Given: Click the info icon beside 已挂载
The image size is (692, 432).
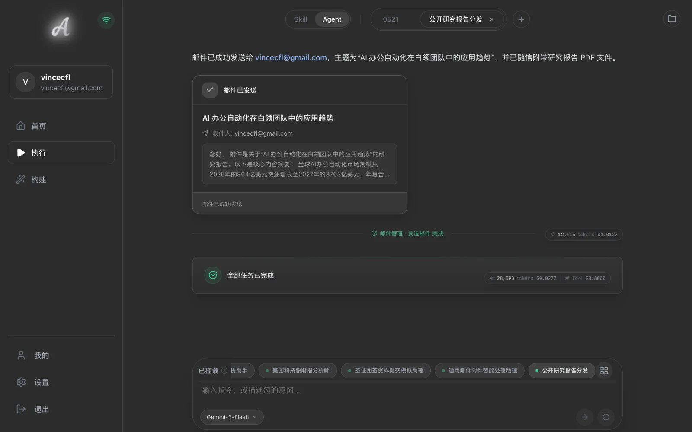Looking at the screenshot, I should [x=224, y=371].
